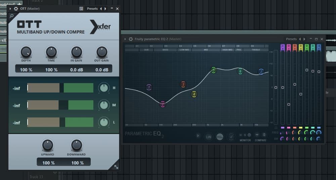
Task: Click the cyan band 6 frequency knob
Action: pos(312,133)
